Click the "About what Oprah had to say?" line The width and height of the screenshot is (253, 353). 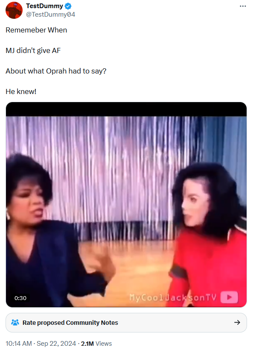click(56, 71)
